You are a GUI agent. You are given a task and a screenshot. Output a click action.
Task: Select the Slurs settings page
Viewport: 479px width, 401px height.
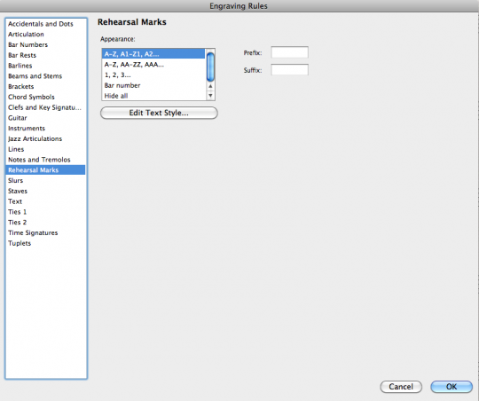[15, 181]
